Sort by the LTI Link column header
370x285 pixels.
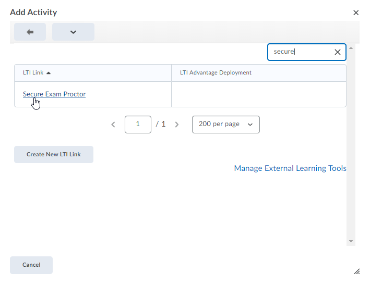[33, 72]
